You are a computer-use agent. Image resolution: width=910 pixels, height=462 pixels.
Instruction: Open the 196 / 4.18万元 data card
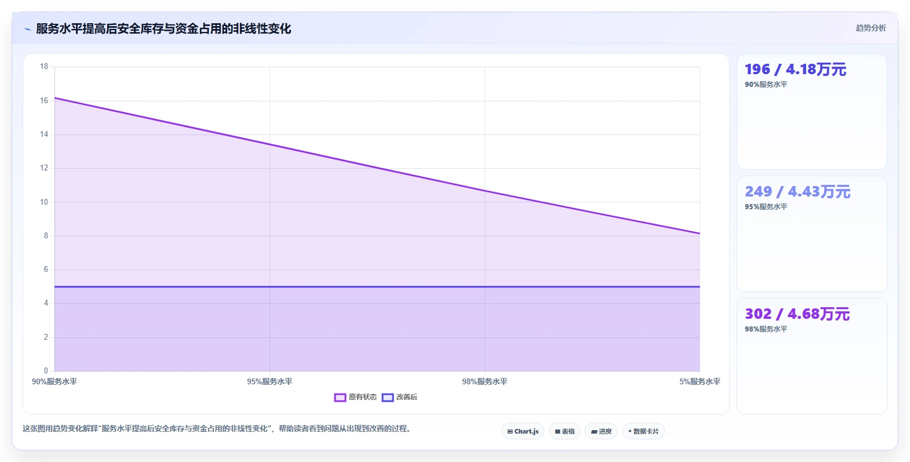point(811,111)
